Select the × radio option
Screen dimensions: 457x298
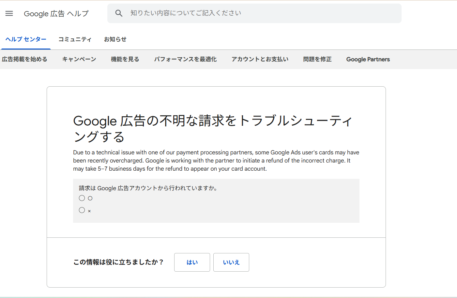(82, 210)
